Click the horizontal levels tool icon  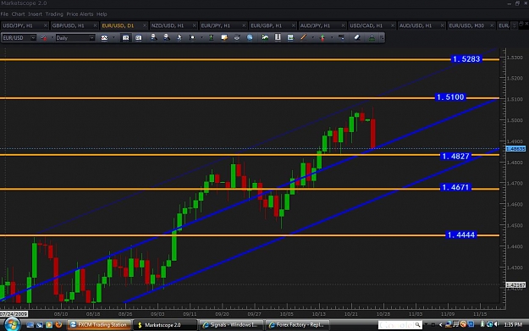pyautogui.click(x=341, y=37)
